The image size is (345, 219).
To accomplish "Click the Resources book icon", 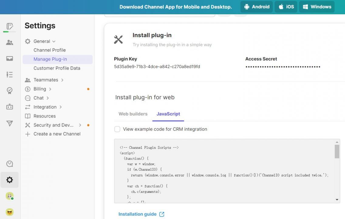I will click(28, 116).
